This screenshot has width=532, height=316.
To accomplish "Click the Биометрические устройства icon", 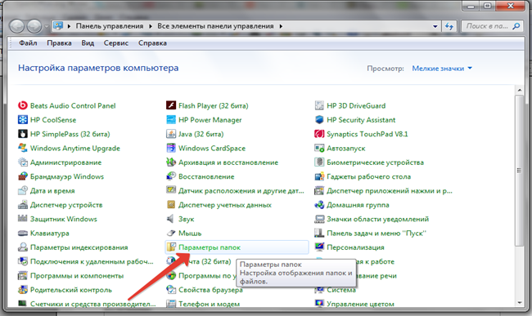I will tap(319, 162).
